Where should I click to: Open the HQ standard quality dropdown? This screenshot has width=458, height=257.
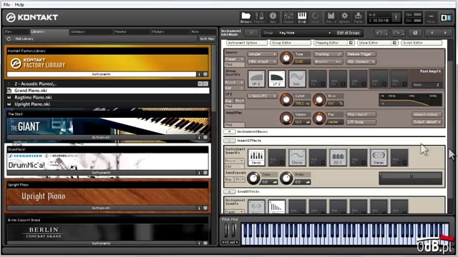361,62
